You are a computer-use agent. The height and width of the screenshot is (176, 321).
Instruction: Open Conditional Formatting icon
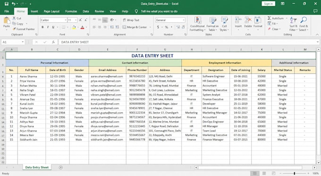(x=197, y=20)
